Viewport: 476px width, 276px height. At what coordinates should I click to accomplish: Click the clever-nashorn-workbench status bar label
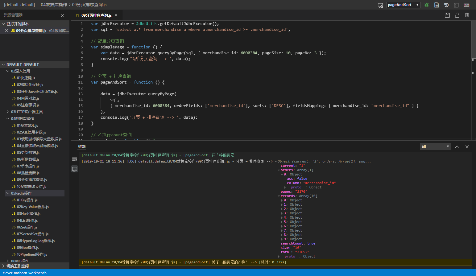[25, 273]
